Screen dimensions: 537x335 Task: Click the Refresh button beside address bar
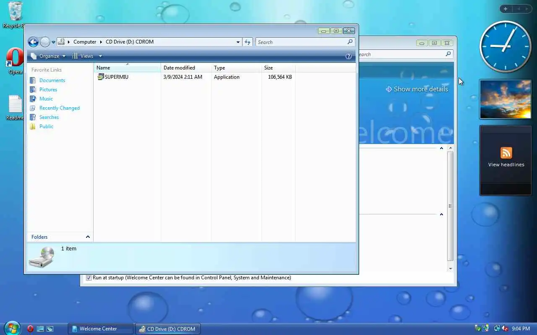tap(248, 42)
